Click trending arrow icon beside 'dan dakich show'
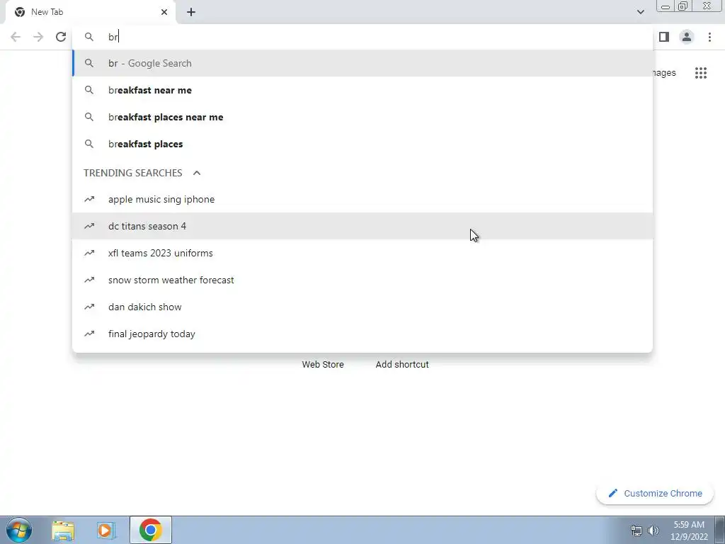Image resolution: width=725 pixels, height=544 pixels. pos(89,307)
